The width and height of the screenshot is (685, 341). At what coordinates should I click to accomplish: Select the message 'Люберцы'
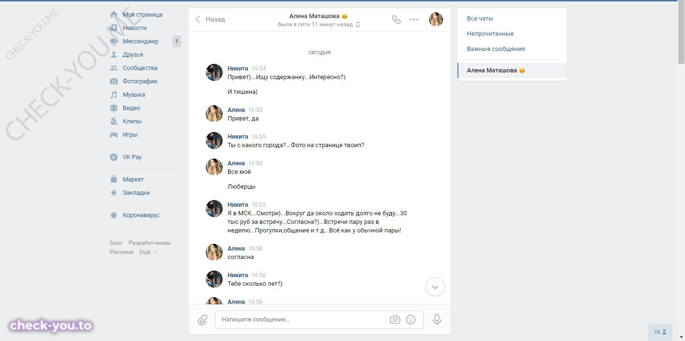tap(242, 187)
